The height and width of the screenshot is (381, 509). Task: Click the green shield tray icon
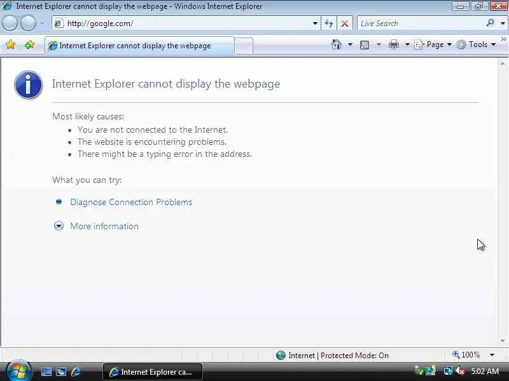pyautogui.click(x=419, y=371)
